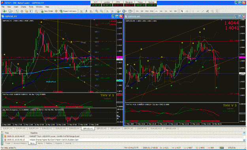The width and height of the screenshot is (247, 150).
Task: Click the news list scrollbar down arrow
Action: (244, 140)
